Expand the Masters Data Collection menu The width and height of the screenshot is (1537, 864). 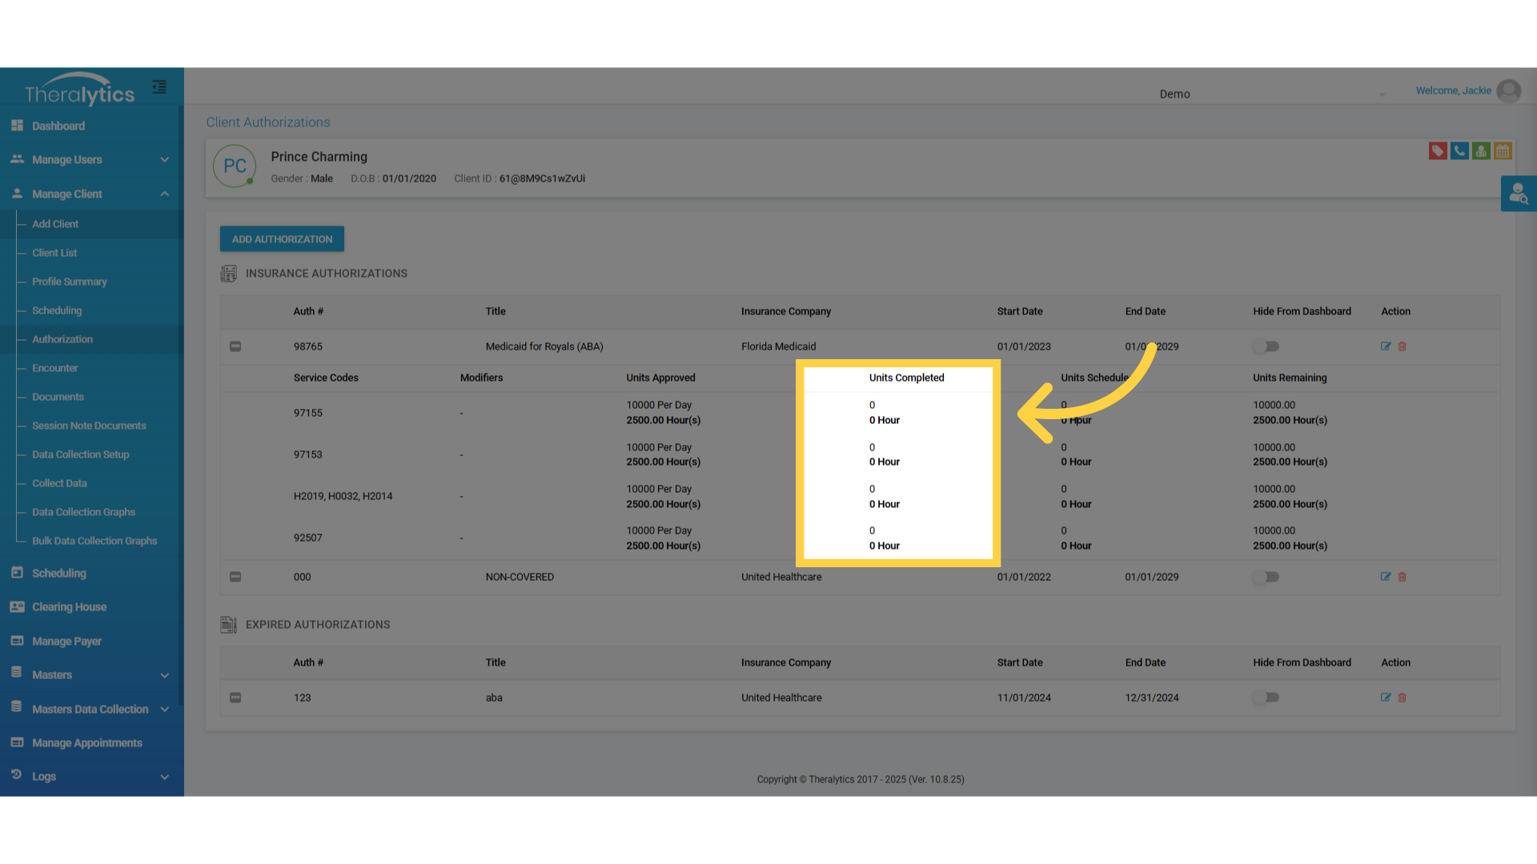click(92, 709)
